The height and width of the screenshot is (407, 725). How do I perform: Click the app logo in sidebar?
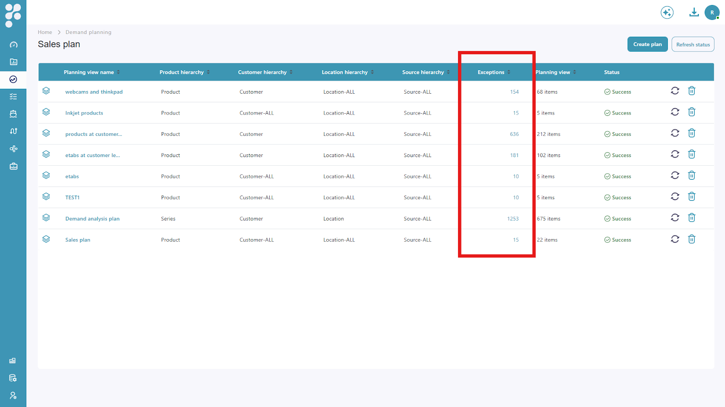[13, 15]
